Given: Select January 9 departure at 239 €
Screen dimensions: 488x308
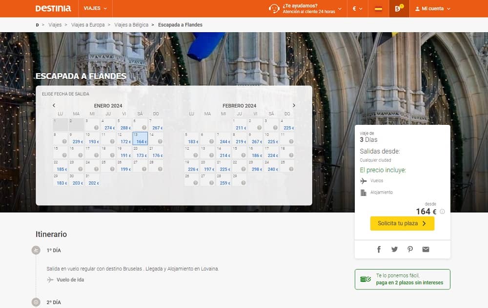Looking at the screenshot, I should click(x=76, y=138).
